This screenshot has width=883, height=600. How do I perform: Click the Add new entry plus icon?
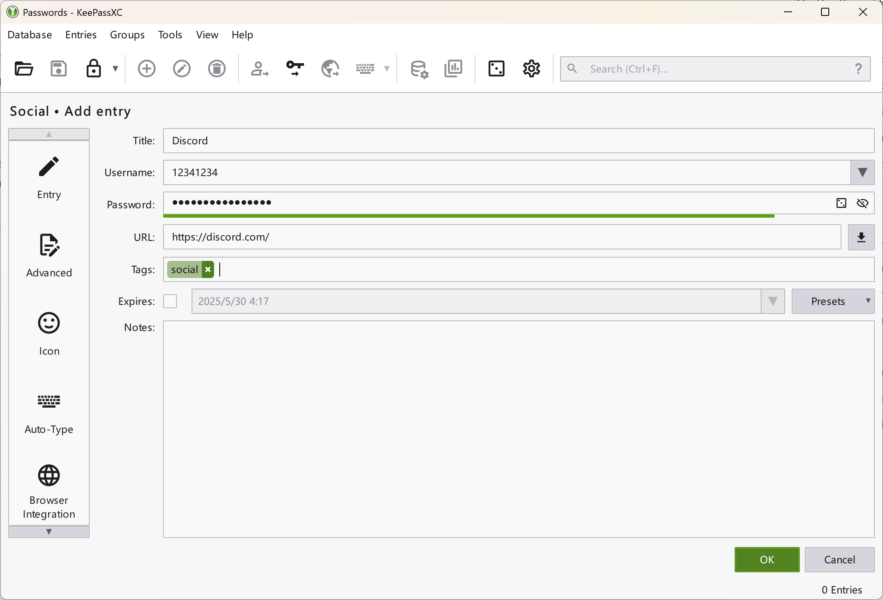pyautogui.click(x=147, y=68)
